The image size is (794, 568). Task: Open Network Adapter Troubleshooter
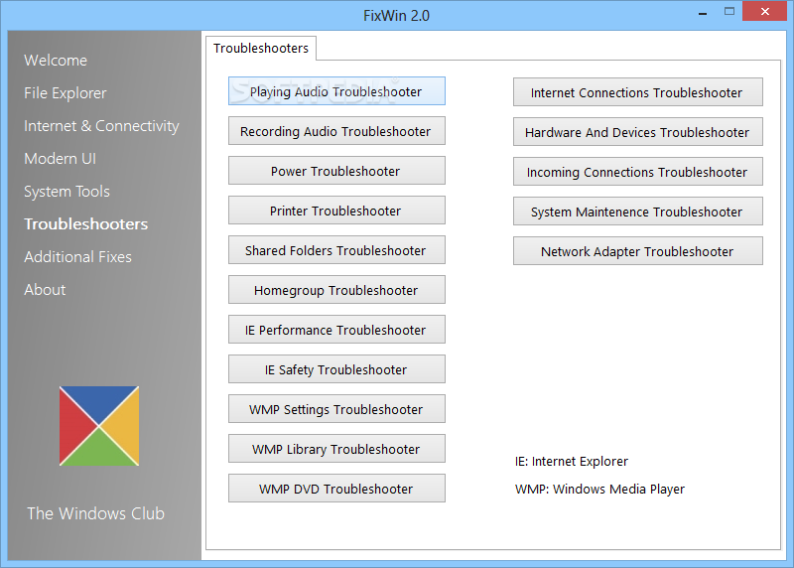click(x=638, y=251)
